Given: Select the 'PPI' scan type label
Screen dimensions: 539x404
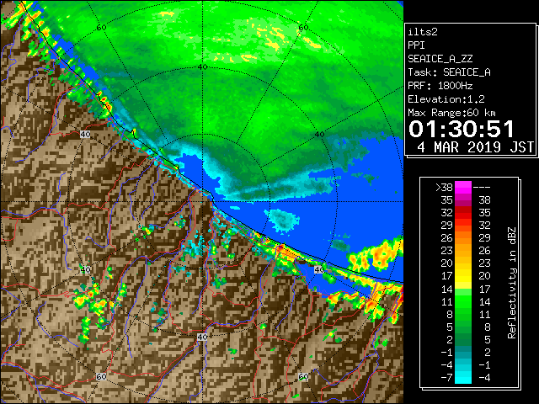Looking at the screenshot, I should [x=416, y=45].
